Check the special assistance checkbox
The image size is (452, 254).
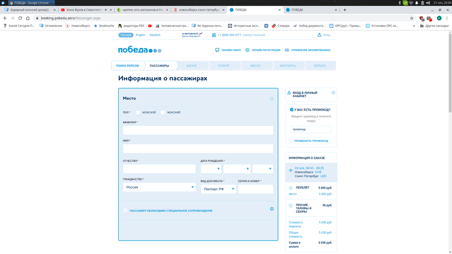coord(125,211)
